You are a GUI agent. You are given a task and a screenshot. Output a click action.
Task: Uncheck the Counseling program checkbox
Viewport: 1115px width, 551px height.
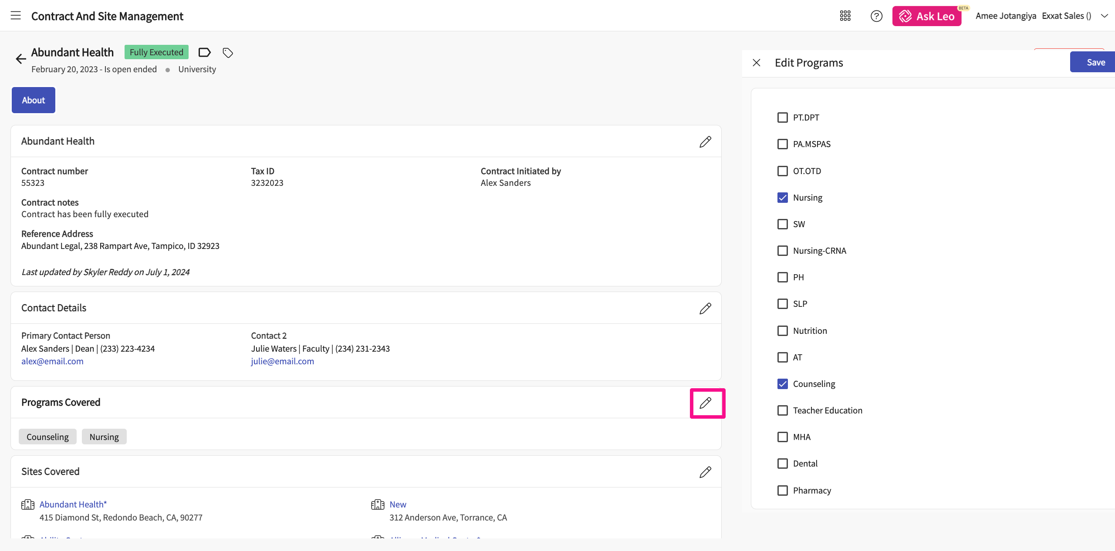pos(782,384)
